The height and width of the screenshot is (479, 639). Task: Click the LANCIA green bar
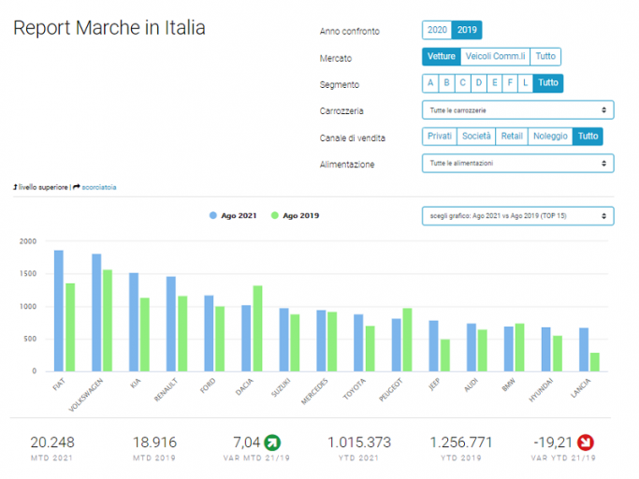pyautogui.click(x=595, y=362)
